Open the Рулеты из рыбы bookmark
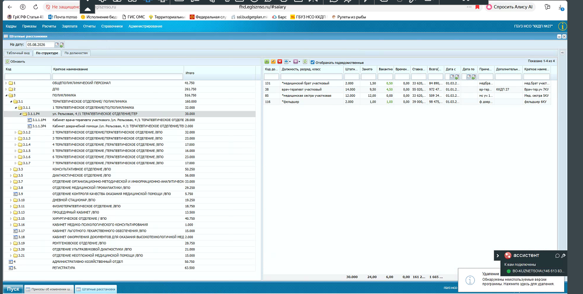 pos(350,17)
